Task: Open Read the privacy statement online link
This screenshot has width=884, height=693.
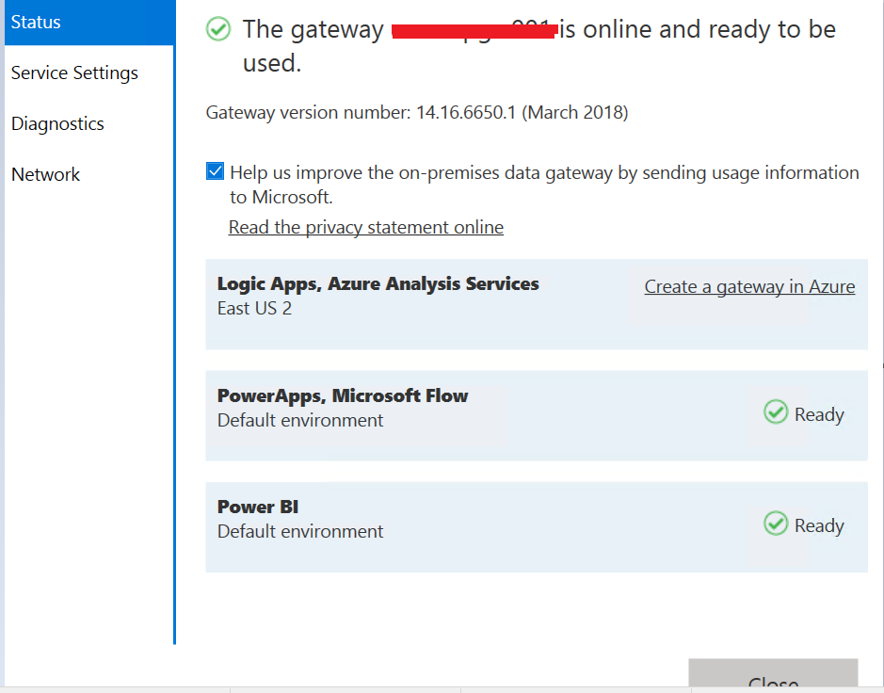Action: pyautogui.click(x=366, y=227)
